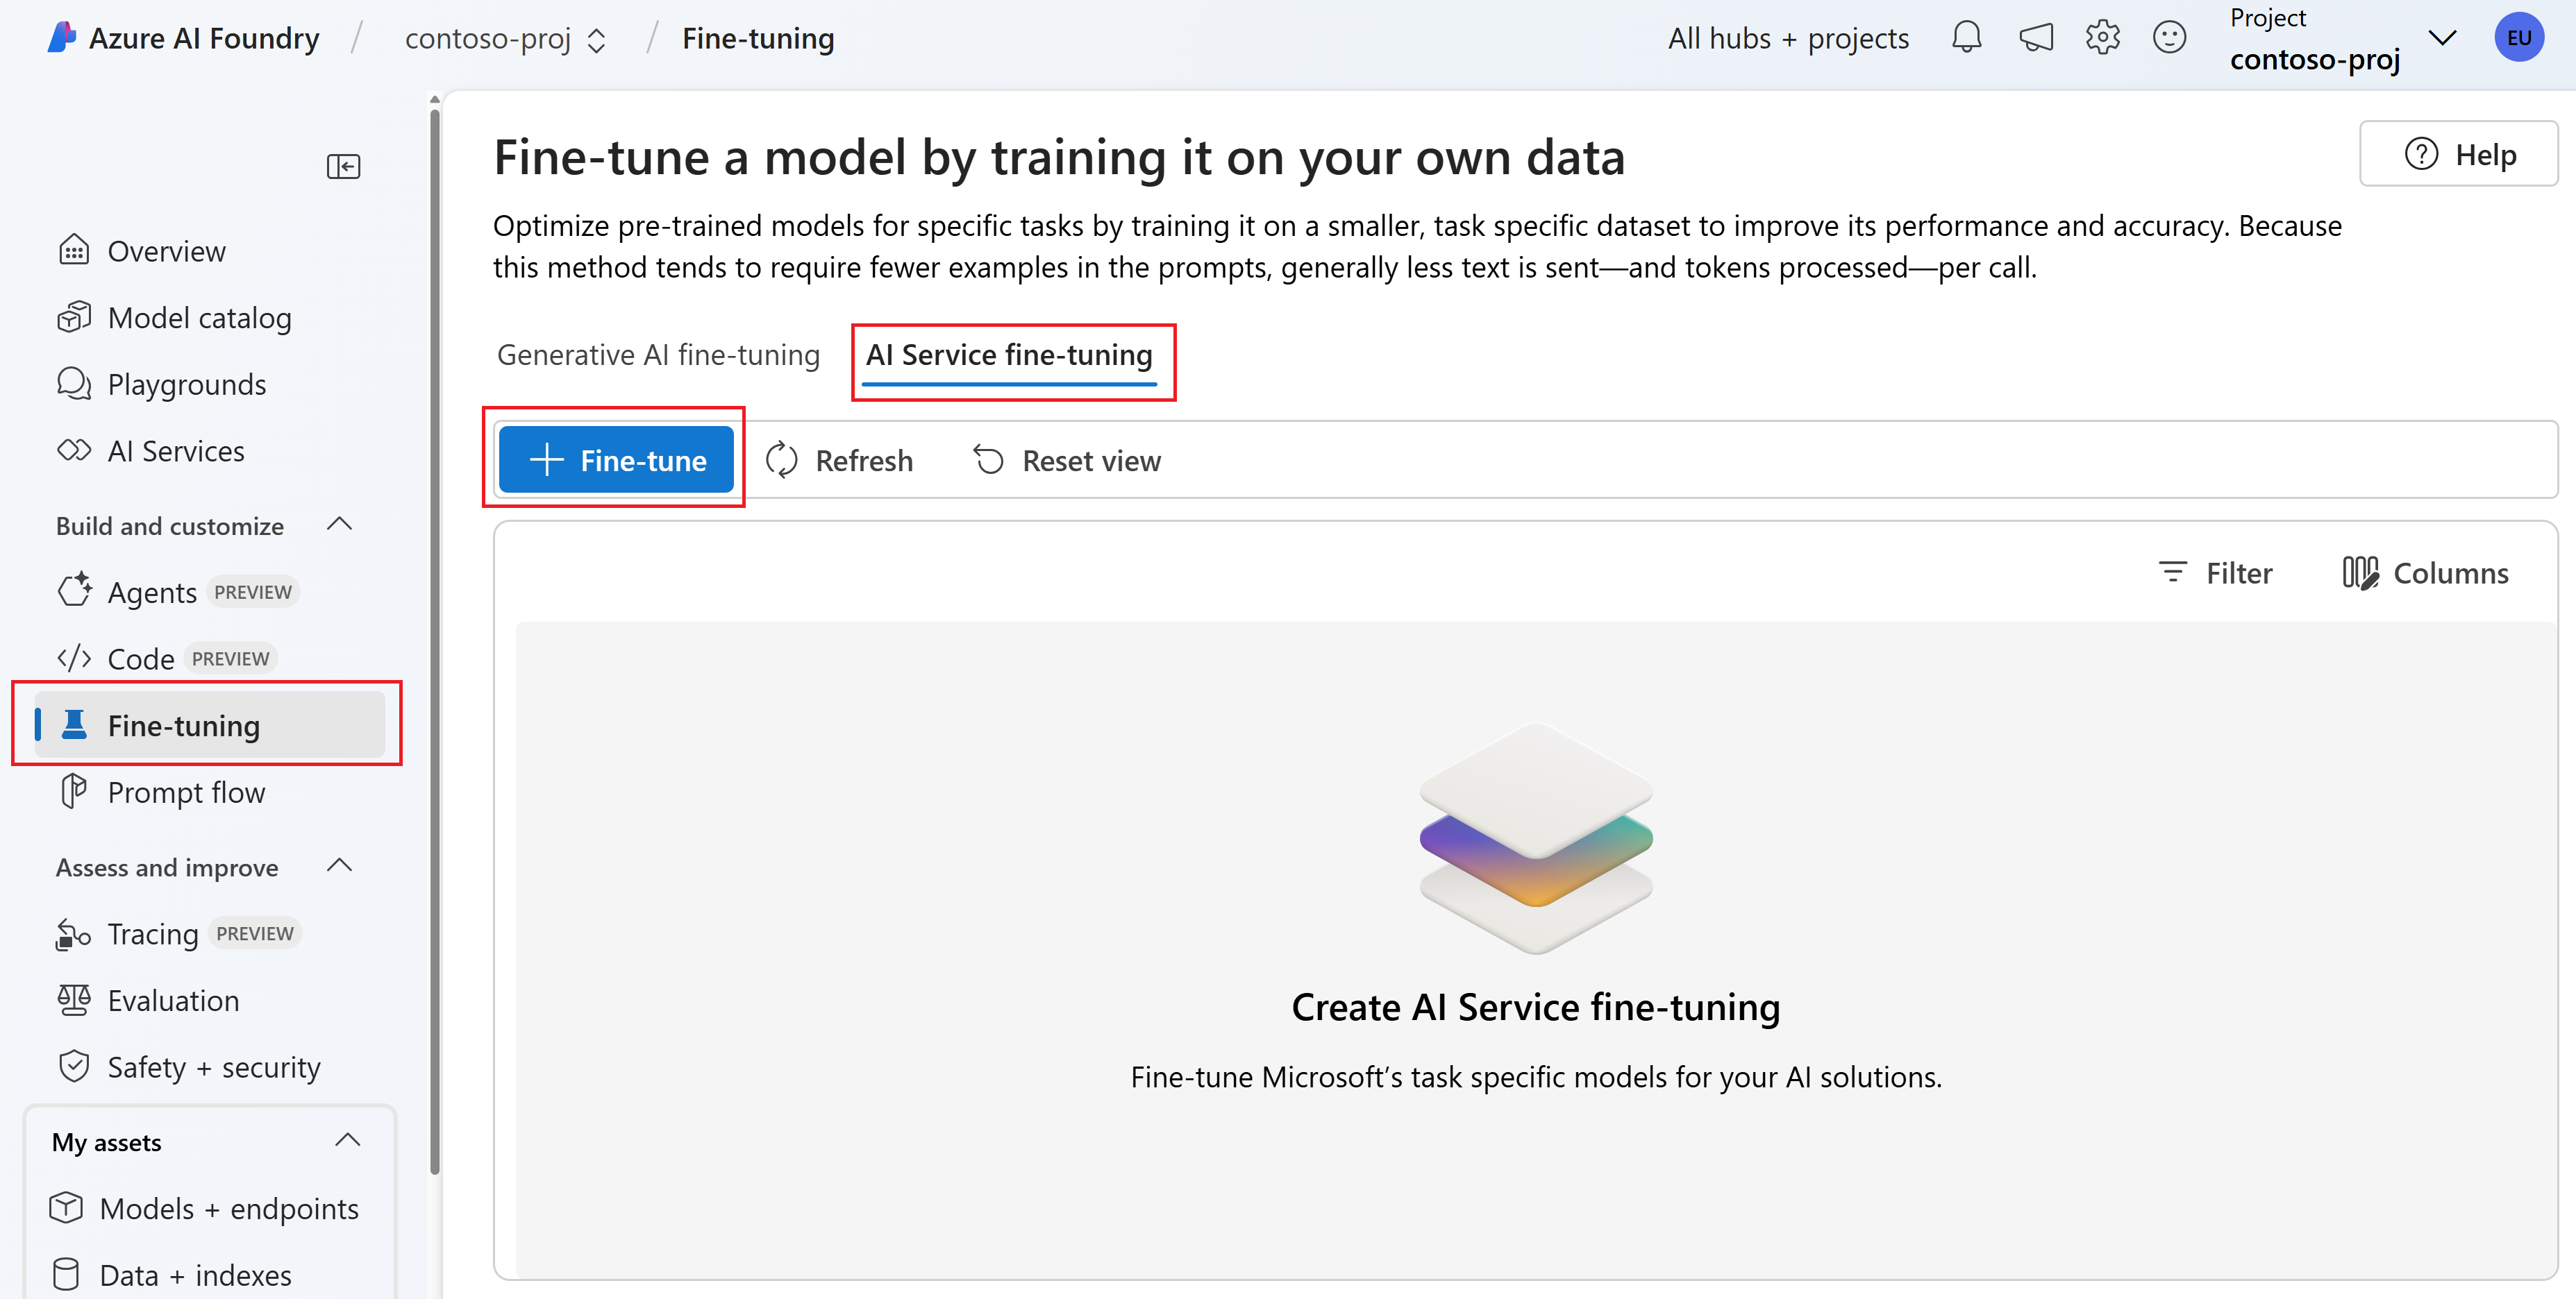The width and height of the screenshot is (2576, 1299).
Task: Refresh the fine-tuning list
Action: 839,461
